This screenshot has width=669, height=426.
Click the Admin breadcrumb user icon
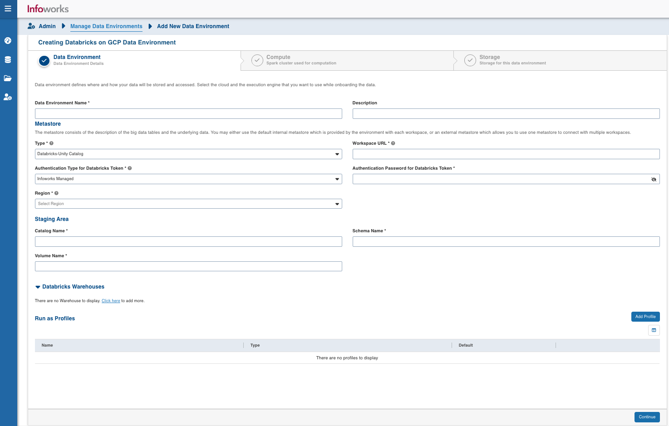(31, 26)
